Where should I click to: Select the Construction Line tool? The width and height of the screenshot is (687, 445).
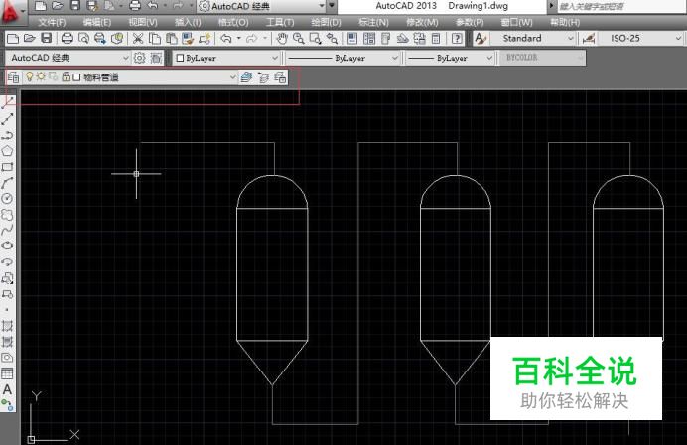[x=8, y=118]
